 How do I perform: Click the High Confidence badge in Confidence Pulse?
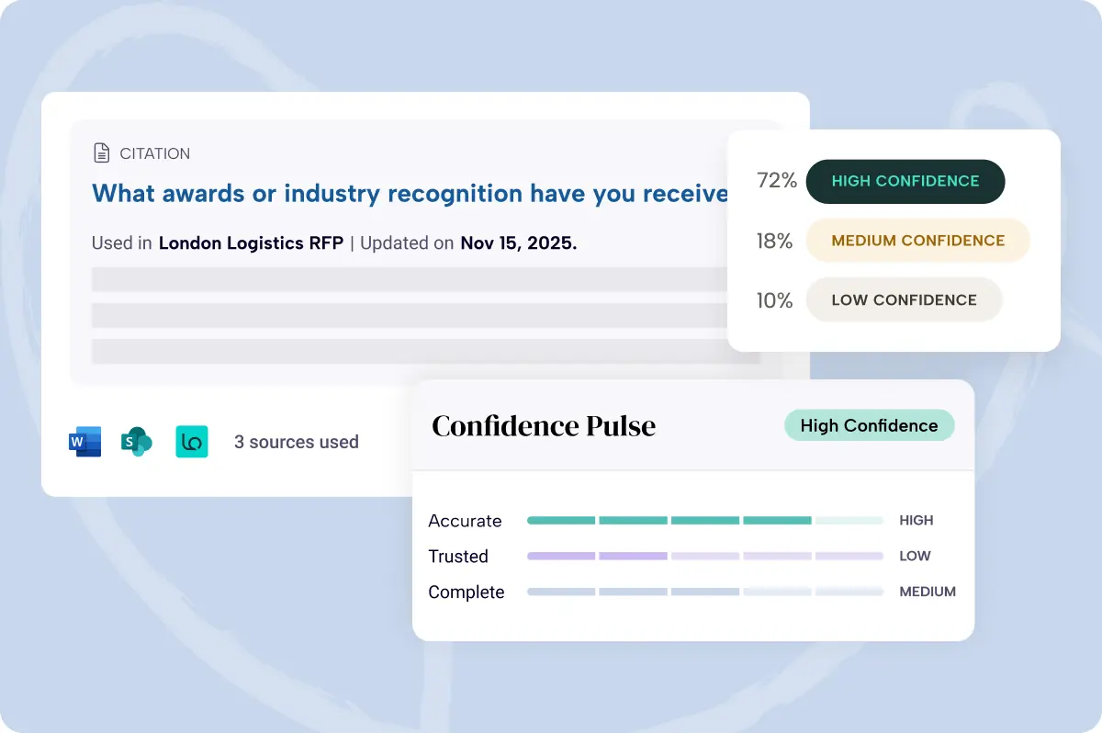coord(869,425)
